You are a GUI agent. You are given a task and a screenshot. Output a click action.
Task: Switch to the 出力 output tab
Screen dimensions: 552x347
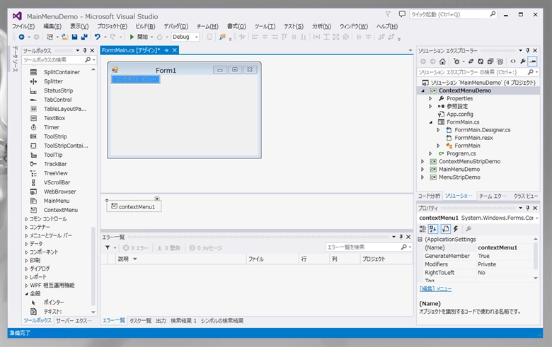pos(161,321)
